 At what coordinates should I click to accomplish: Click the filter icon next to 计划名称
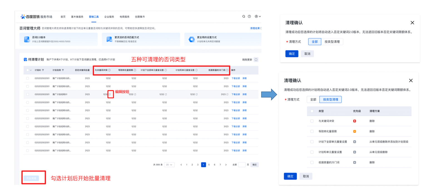63,70
